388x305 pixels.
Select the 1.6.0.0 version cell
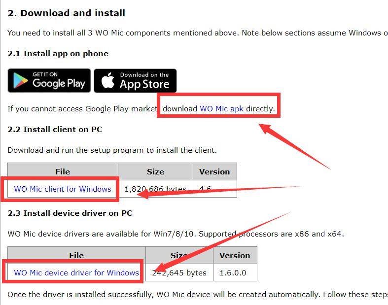point(235,272)
